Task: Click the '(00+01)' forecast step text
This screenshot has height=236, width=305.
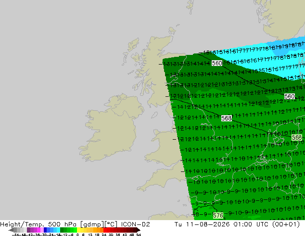Action: (286, 224)
